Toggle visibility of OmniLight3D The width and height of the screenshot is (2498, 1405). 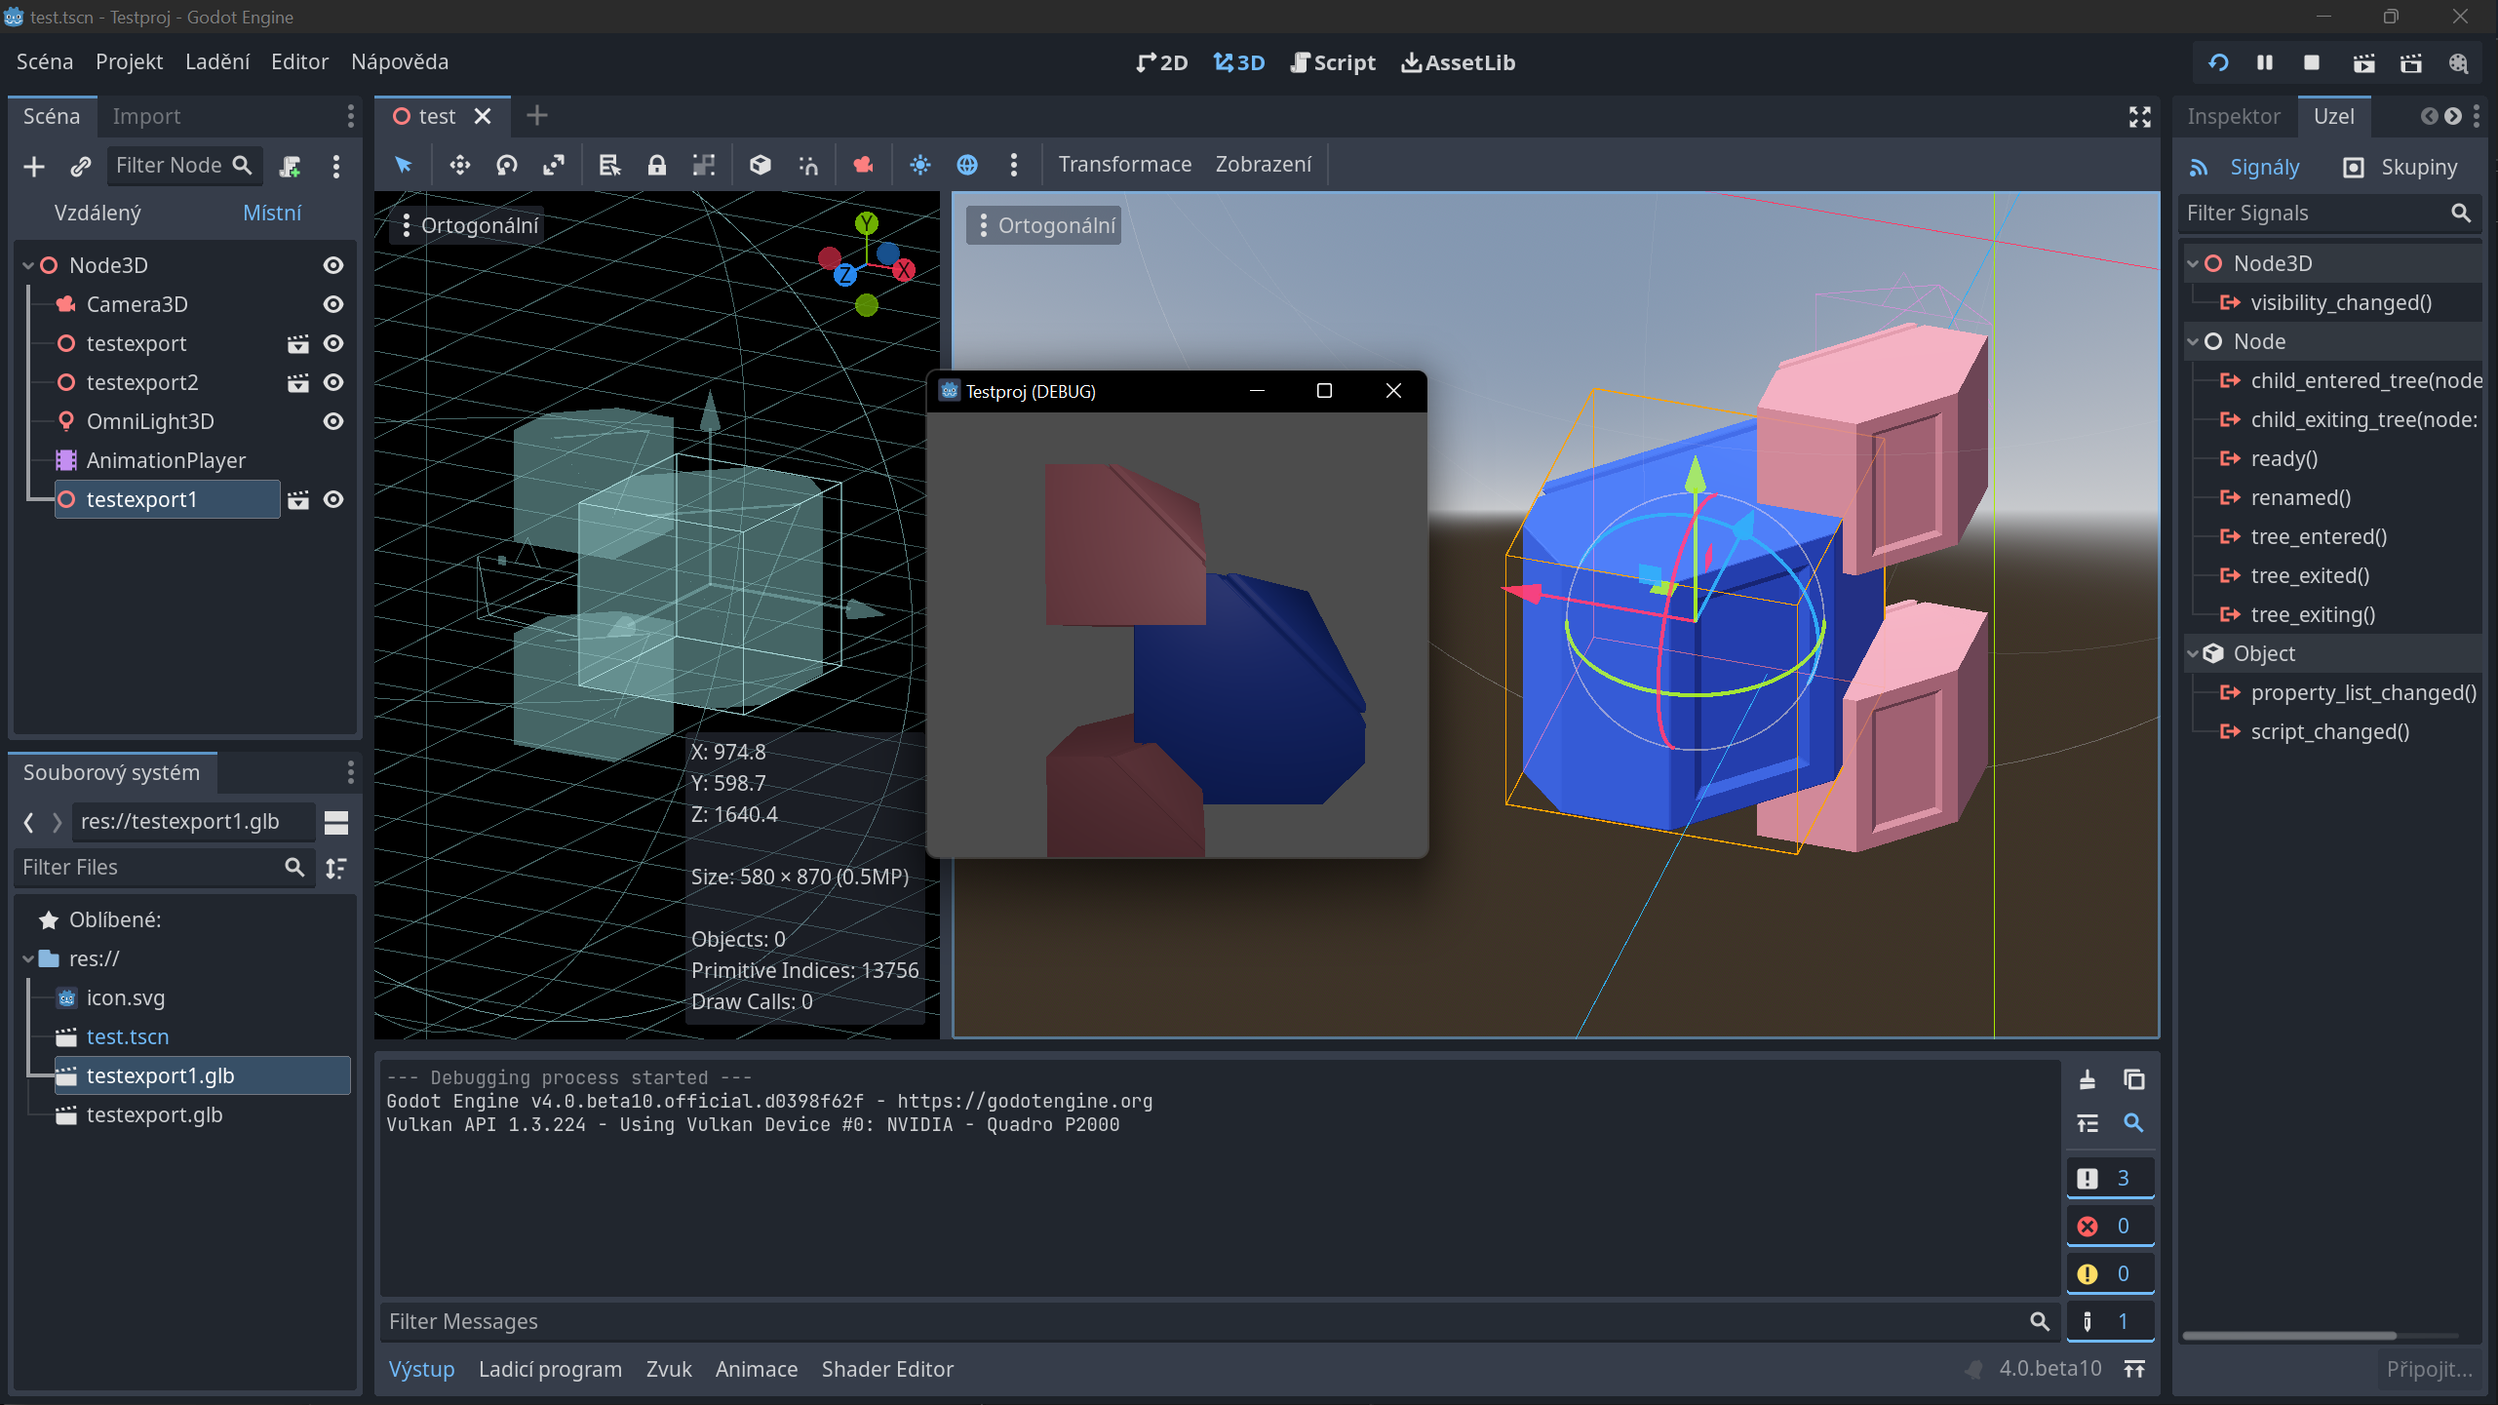333,422
